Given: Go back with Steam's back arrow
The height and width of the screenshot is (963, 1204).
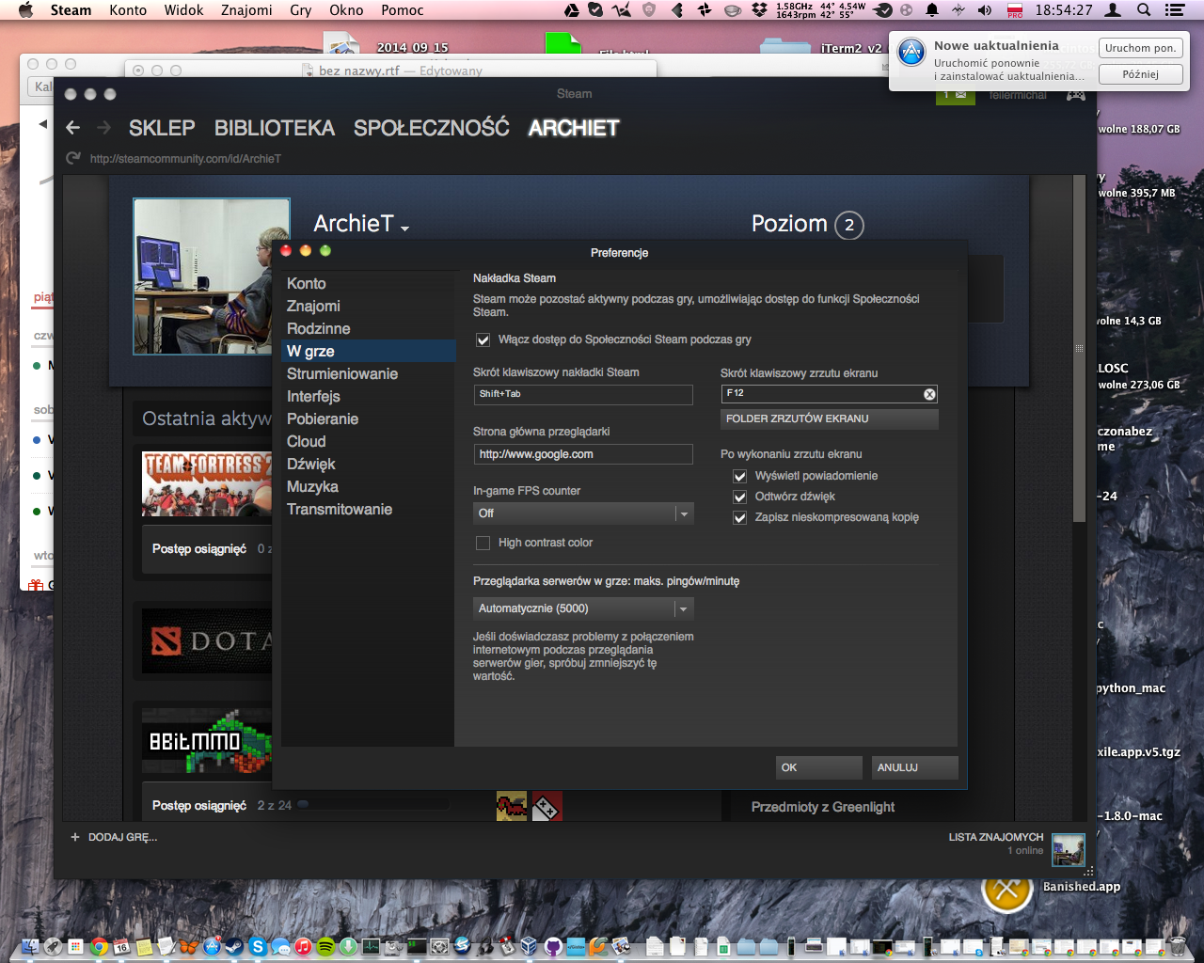Looking at the screenshot, I should click(x=73, y=128).
